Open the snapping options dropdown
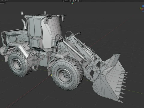 pos(76,1)
